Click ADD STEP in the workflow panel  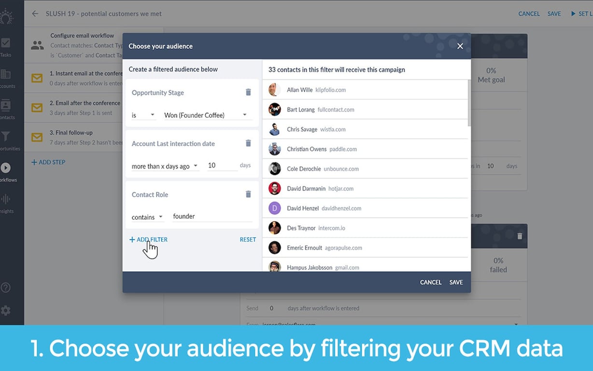(x=48, y=162)
